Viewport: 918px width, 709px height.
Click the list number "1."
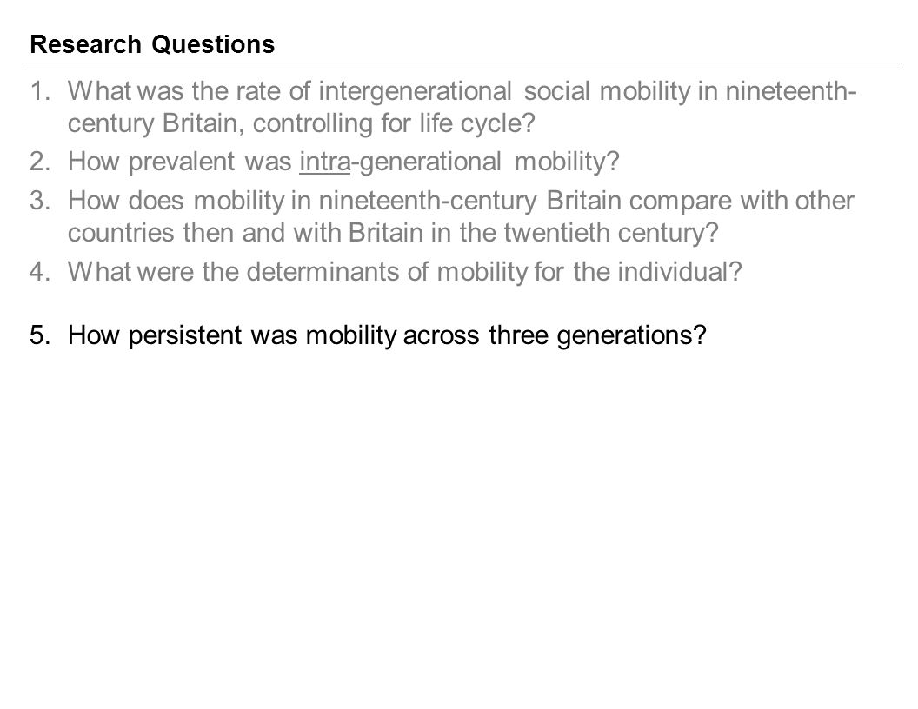(x=40, y=91)
